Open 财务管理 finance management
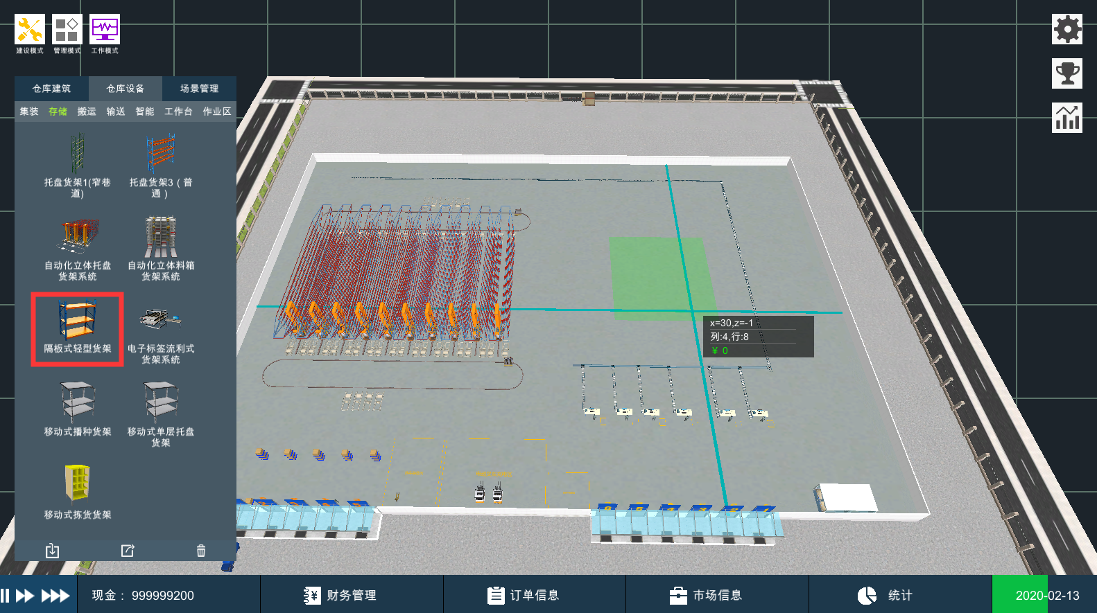 pyautogui.click(x=341, y=596)
